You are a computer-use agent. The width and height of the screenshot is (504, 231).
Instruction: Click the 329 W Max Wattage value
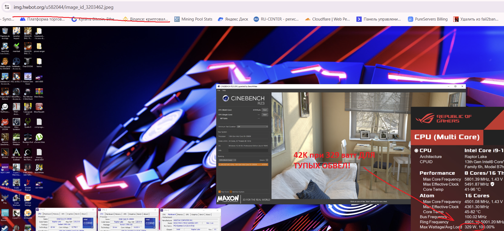pyautogui.click(x=470, y=227)
